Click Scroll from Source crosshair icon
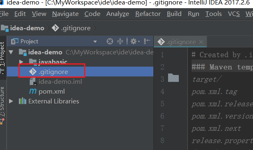The height and width of the screenshot is (150, 253). (110, 41)
